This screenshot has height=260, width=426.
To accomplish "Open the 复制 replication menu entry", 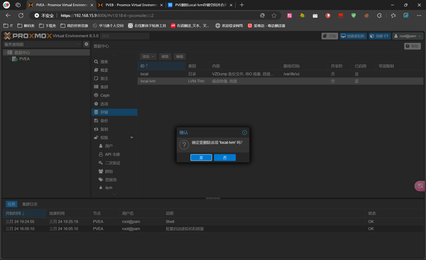I will click(x=114, y=129).
